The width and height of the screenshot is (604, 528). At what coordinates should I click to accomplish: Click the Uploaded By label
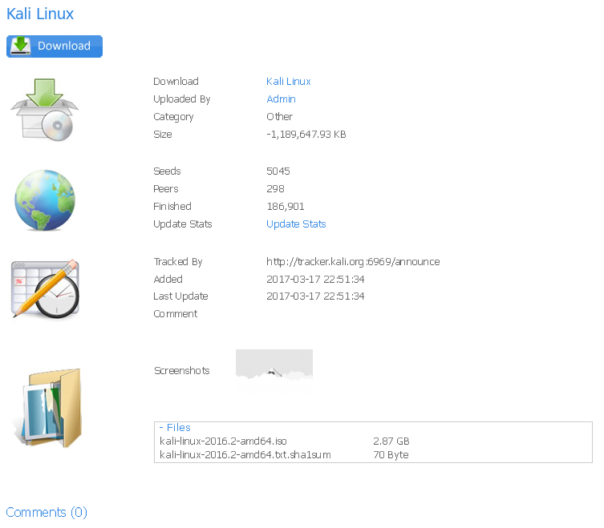point(182,99)
